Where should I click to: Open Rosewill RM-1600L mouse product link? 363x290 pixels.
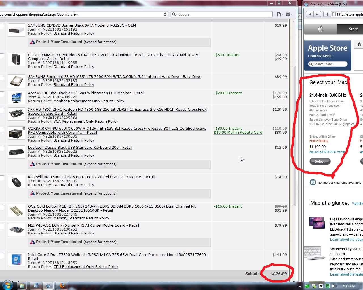[91, 177]
